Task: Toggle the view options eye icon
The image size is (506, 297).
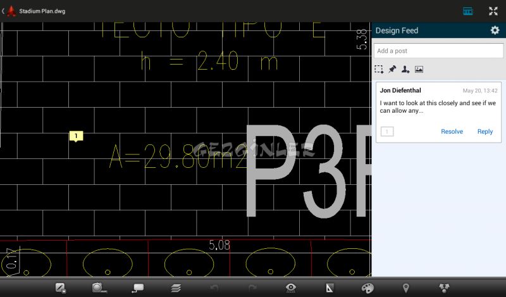Action: (x=291, y=288)
